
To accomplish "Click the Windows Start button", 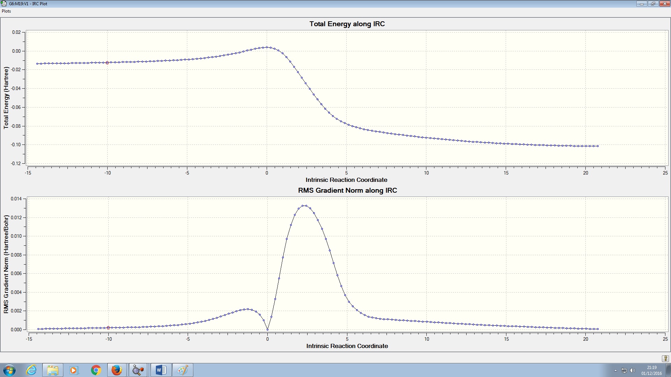I will click(9, 370).
